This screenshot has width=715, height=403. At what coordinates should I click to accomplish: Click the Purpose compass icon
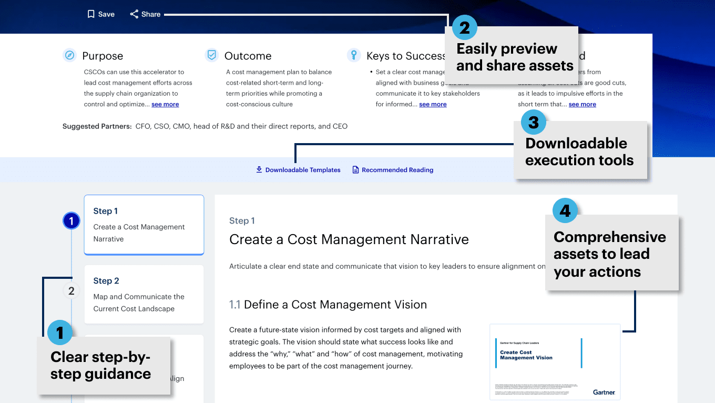[x=69, y=55]
